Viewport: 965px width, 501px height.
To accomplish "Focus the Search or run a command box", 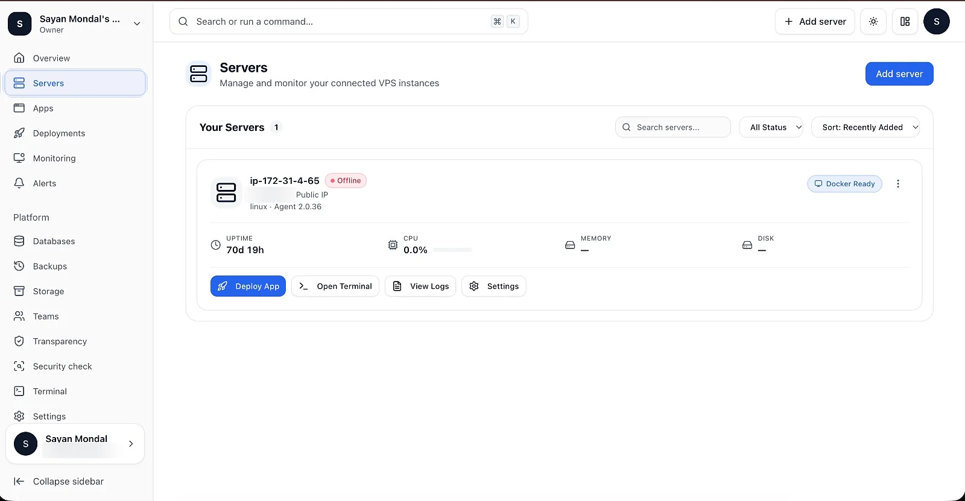I will 349,22.
